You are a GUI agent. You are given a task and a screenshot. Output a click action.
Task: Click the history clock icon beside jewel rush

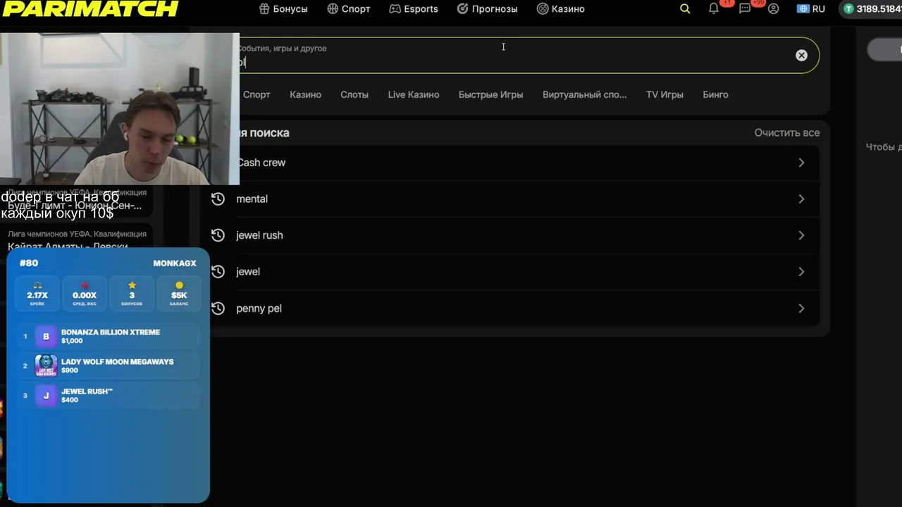(218, 235)
